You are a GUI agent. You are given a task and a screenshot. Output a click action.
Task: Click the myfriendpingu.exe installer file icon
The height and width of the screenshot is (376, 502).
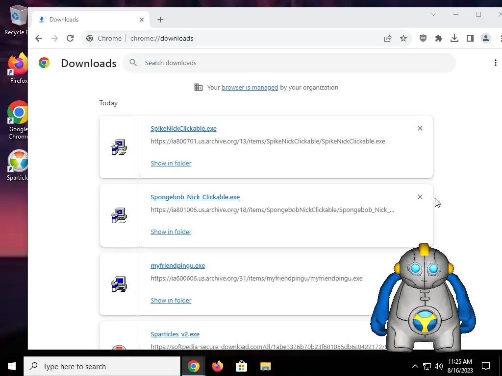pyautogui.click(x=119, y=284)
